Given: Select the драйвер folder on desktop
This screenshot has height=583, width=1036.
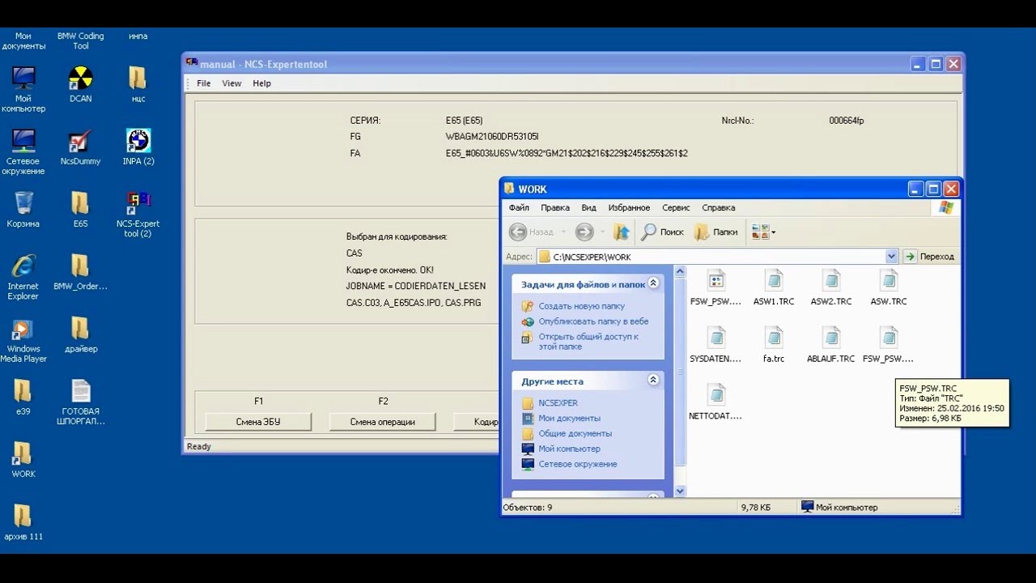Looking at the screenshot, I should 80,335.
